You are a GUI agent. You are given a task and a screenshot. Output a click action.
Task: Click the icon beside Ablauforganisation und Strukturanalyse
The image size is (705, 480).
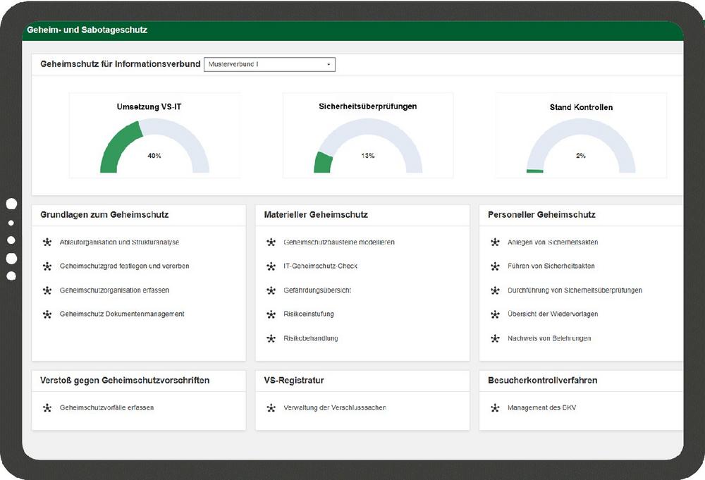(x=47, y=242)
